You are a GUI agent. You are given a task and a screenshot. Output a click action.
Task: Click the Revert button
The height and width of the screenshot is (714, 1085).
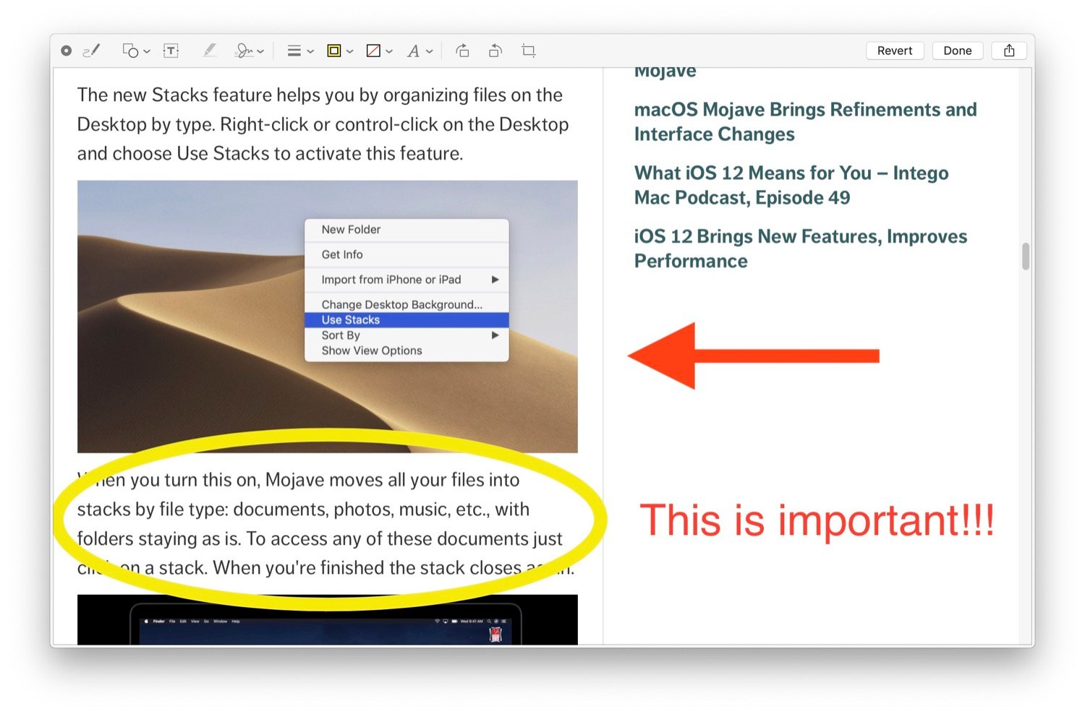click(895, 51)
